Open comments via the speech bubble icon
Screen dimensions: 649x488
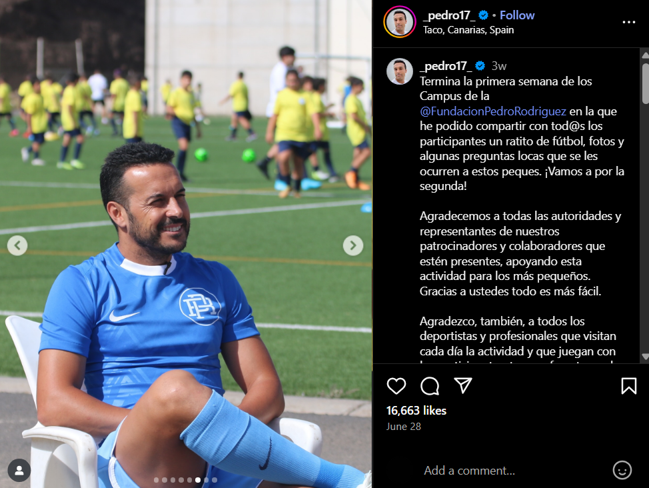tap(430, 386)
